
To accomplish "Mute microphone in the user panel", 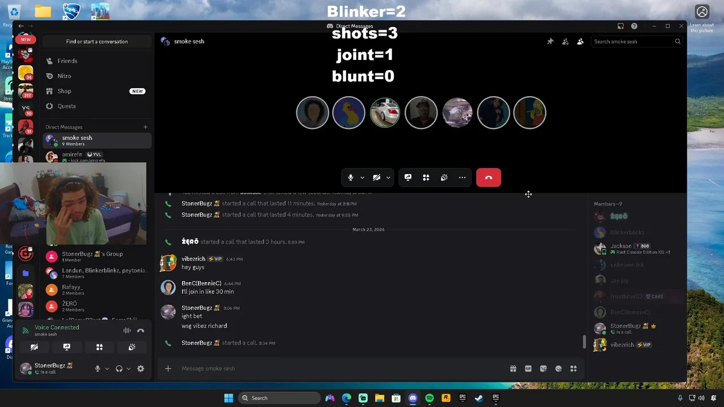I will click(x=97, y=369).
